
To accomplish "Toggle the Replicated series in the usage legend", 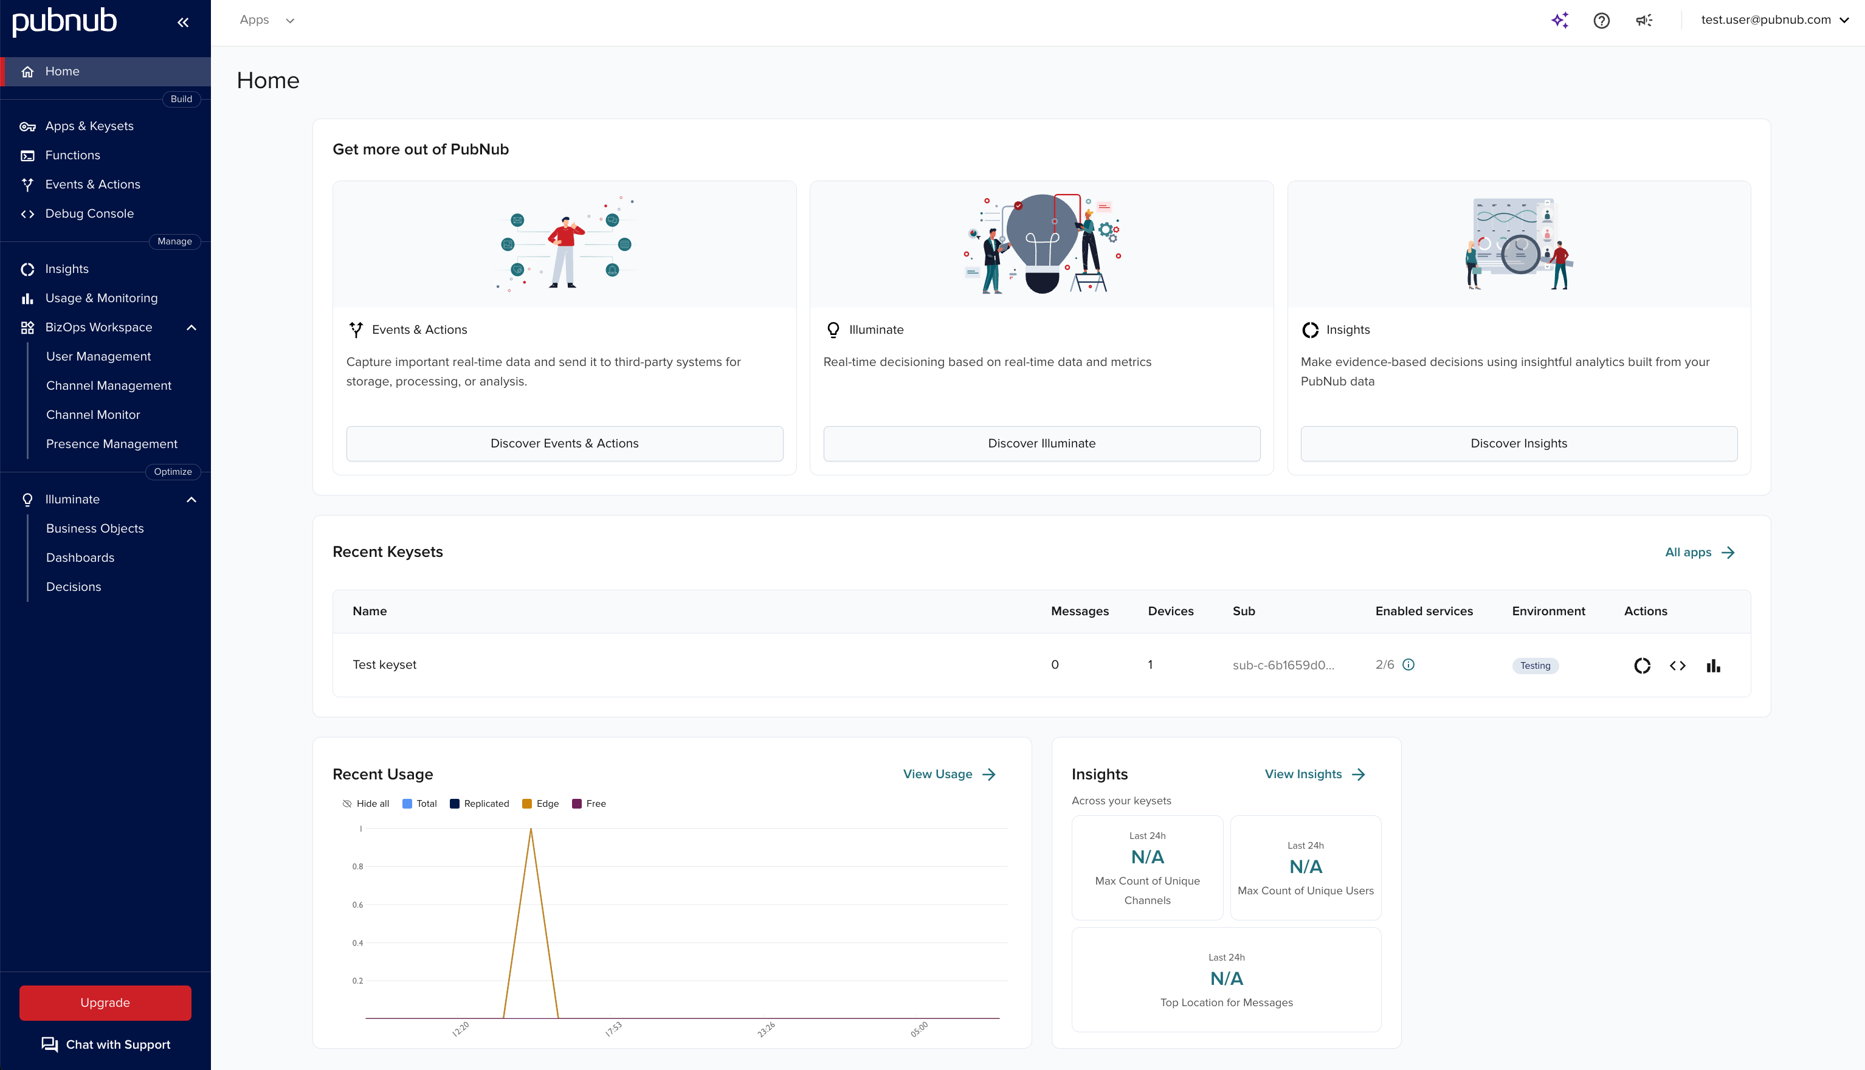I will point(480,803).
